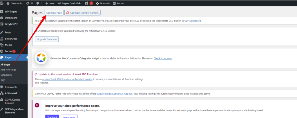Select All Pages submenu item
This screenshot has width=297, height=118.
[x=6, y=65]
